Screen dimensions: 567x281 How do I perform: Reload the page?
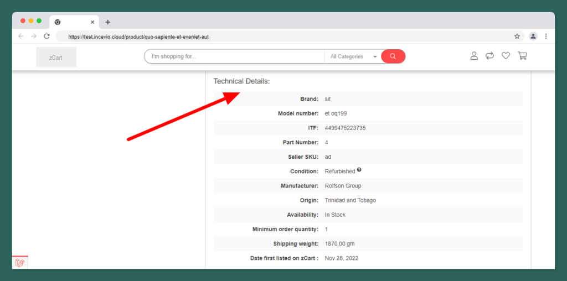tap(47, 37)
